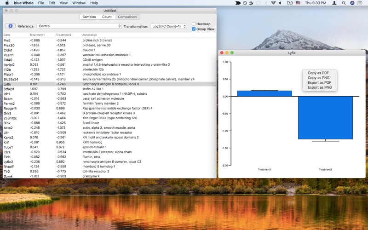This screenshot has width=368, height=230.
Task: Click the blue Treatment2 bar in chart
Action: (325, 118)
